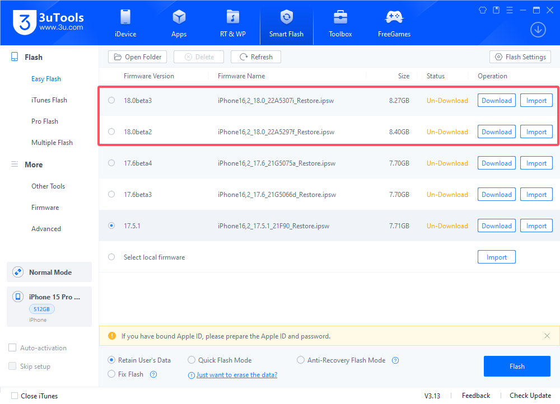
Task: Enable the Auto-activation checkbox
Action: click(x=12, y=347)
